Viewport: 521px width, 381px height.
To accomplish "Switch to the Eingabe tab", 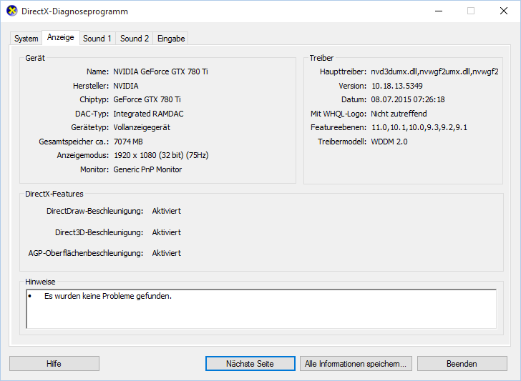I will pos(171,39).
